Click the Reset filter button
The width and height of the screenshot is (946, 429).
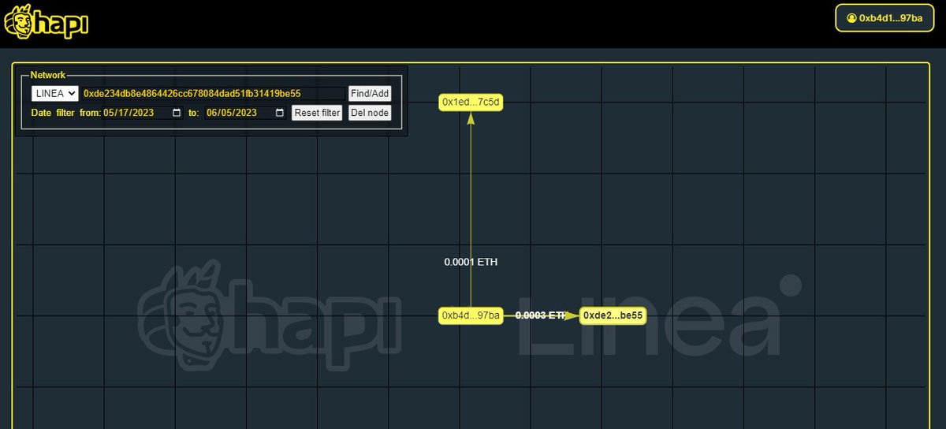click(317, 113)
